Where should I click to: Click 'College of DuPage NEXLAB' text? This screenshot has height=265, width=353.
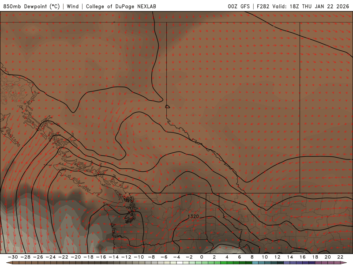(x=121, y=6)
